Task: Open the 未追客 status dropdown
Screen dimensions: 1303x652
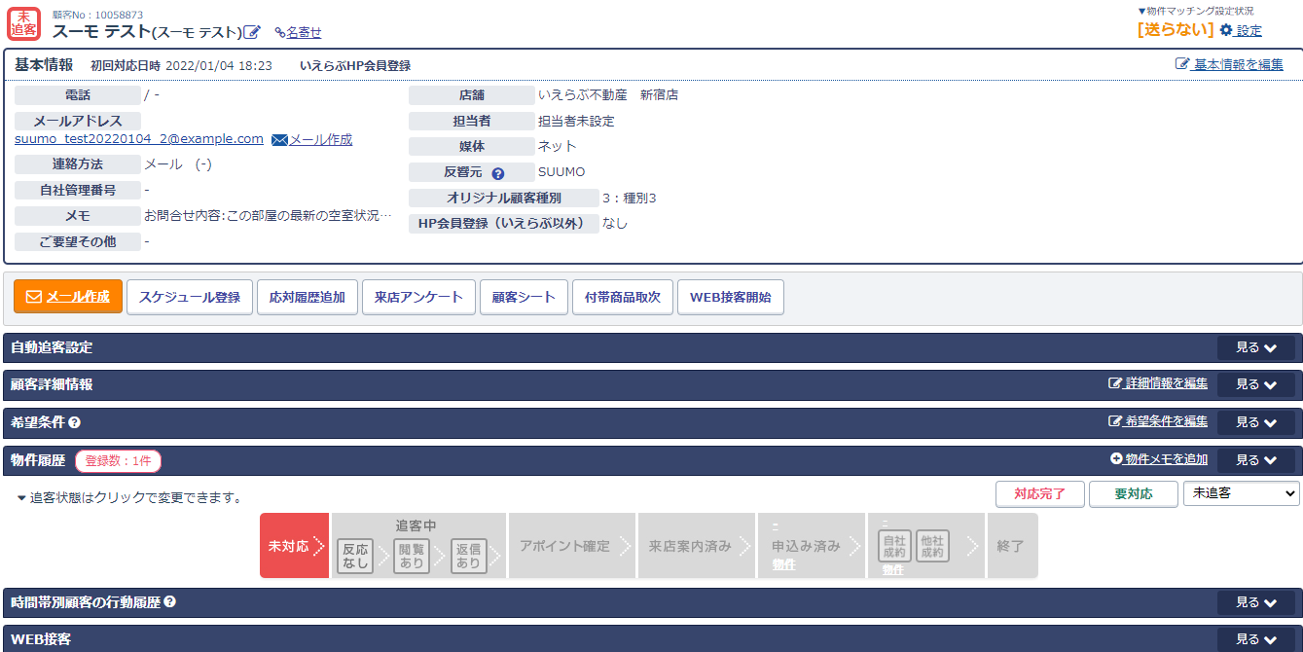Action: (1241, 493)
